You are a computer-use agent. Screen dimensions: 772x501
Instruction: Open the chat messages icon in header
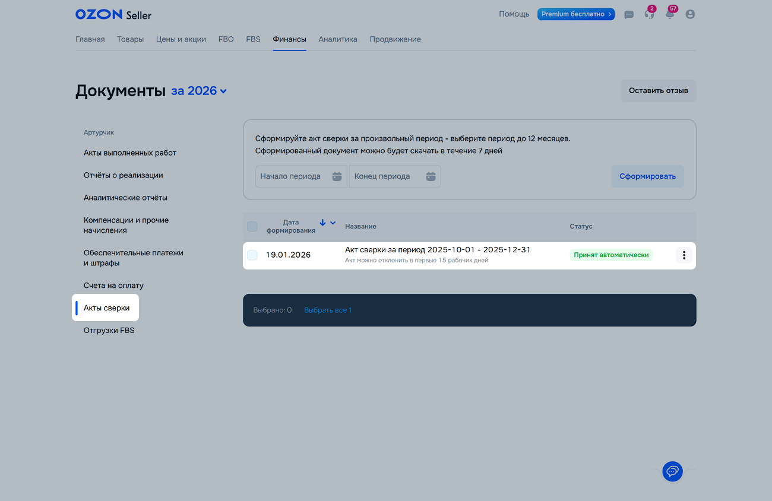tap(629, 15)
